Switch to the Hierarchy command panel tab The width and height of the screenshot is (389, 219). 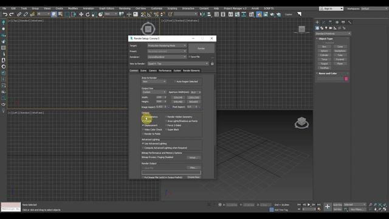(330, 22)
